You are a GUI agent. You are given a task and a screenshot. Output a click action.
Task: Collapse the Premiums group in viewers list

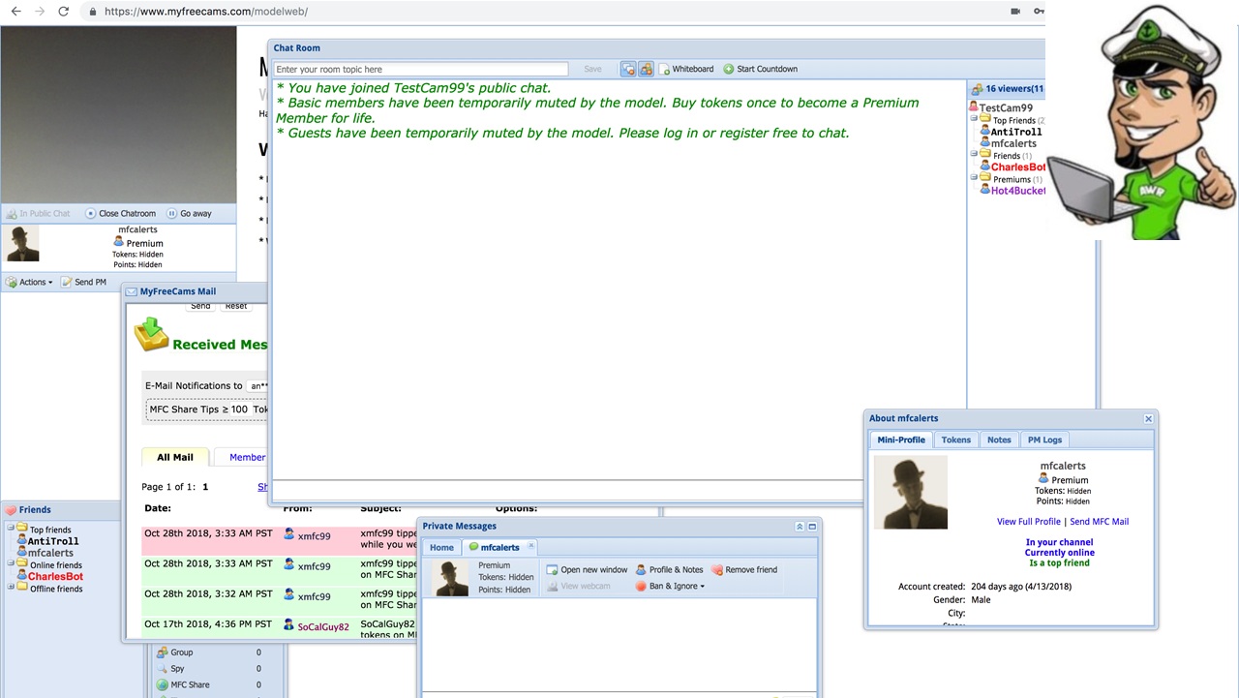click(975, 179)
